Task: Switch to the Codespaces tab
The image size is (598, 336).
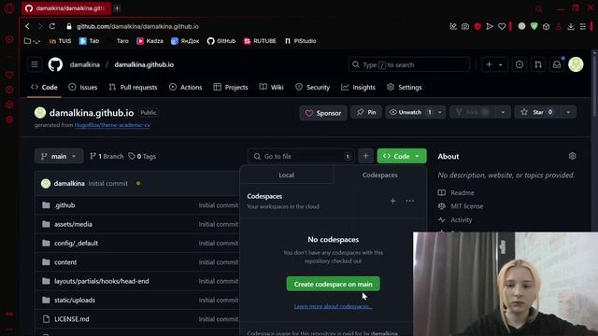Action: [380, 175]
